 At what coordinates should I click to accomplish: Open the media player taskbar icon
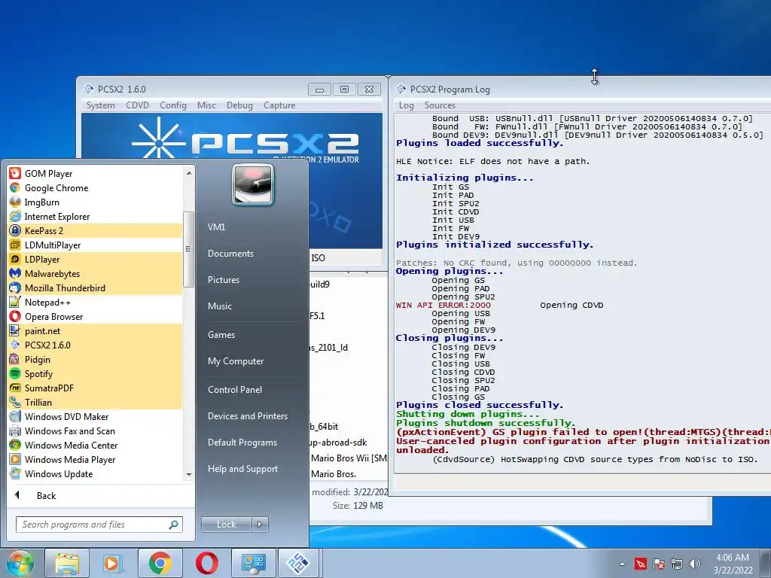coord(113,563)
